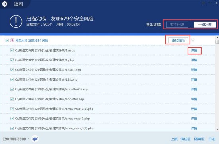The height and width of the screenshot is (144, 219).
Task: Open 详情 for array_map_1(1).php
Action: pos(194,109)
